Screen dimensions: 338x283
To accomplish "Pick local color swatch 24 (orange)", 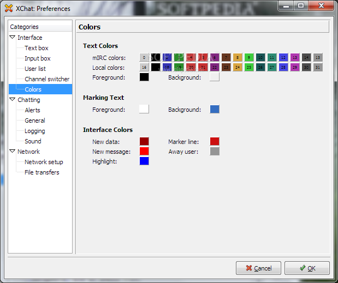I will 238,67.
